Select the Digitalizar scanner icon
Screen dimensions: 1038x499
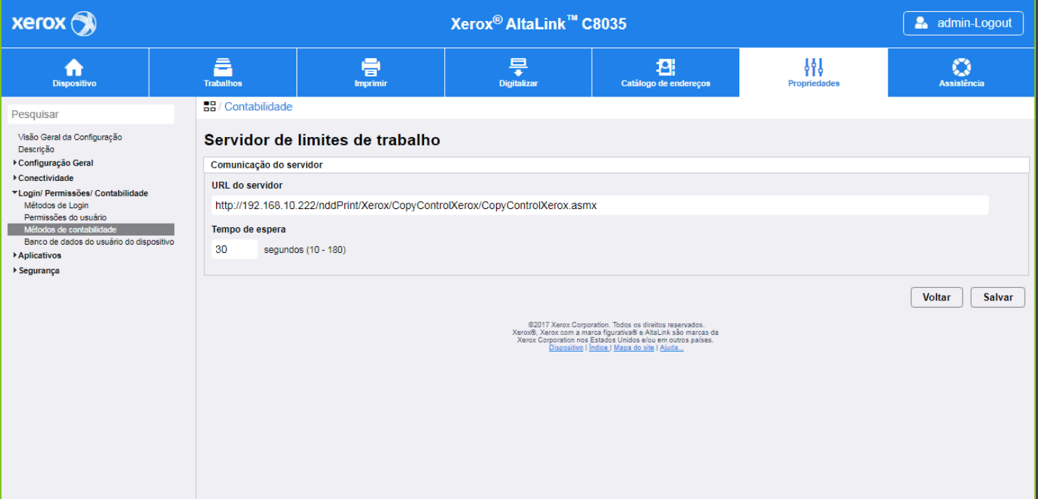tap(518, 67)
